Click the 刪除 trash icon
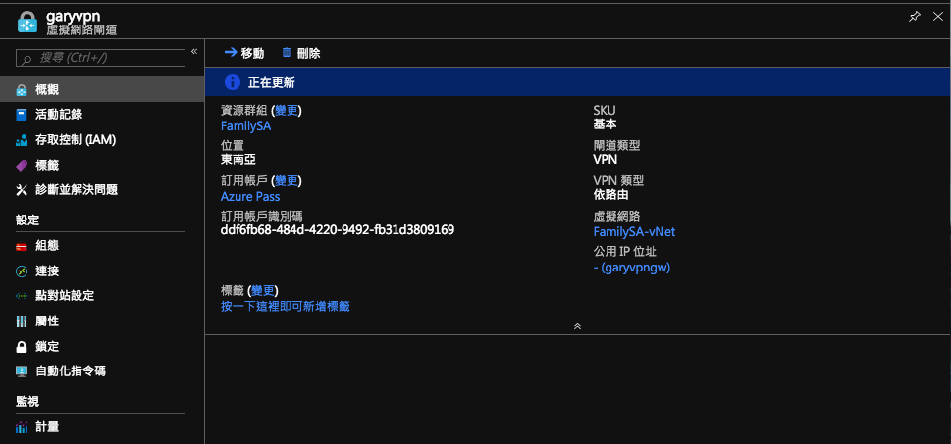Screen dimensions: 951x444 [x=287, y=53]
